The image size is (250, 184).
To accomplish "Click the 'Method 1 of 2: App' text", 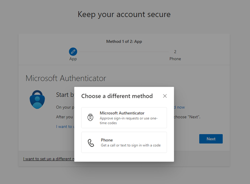I will [x=124, y=42].
